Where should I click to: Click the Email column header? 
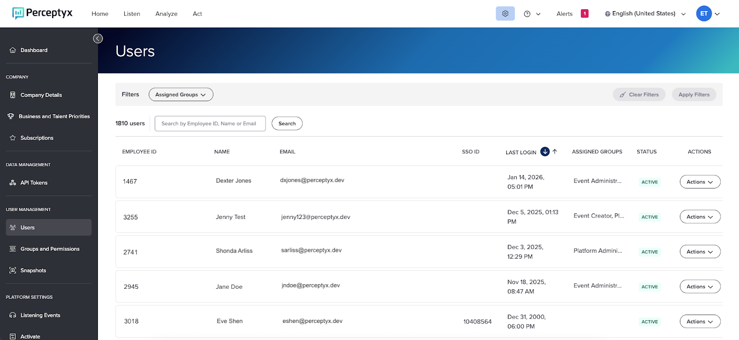pos(287,152)
